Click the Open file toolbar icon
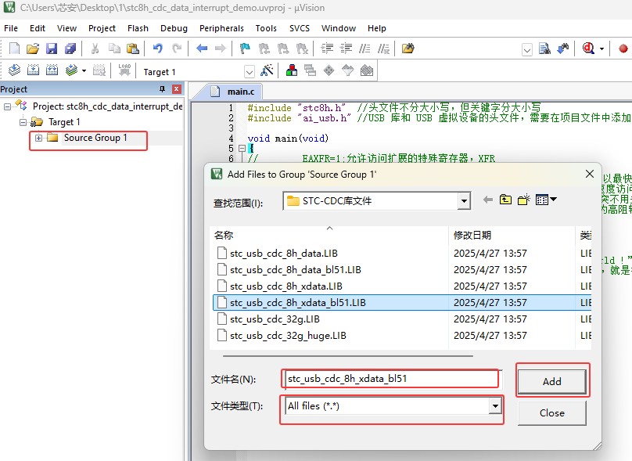 tap(33, 49)
